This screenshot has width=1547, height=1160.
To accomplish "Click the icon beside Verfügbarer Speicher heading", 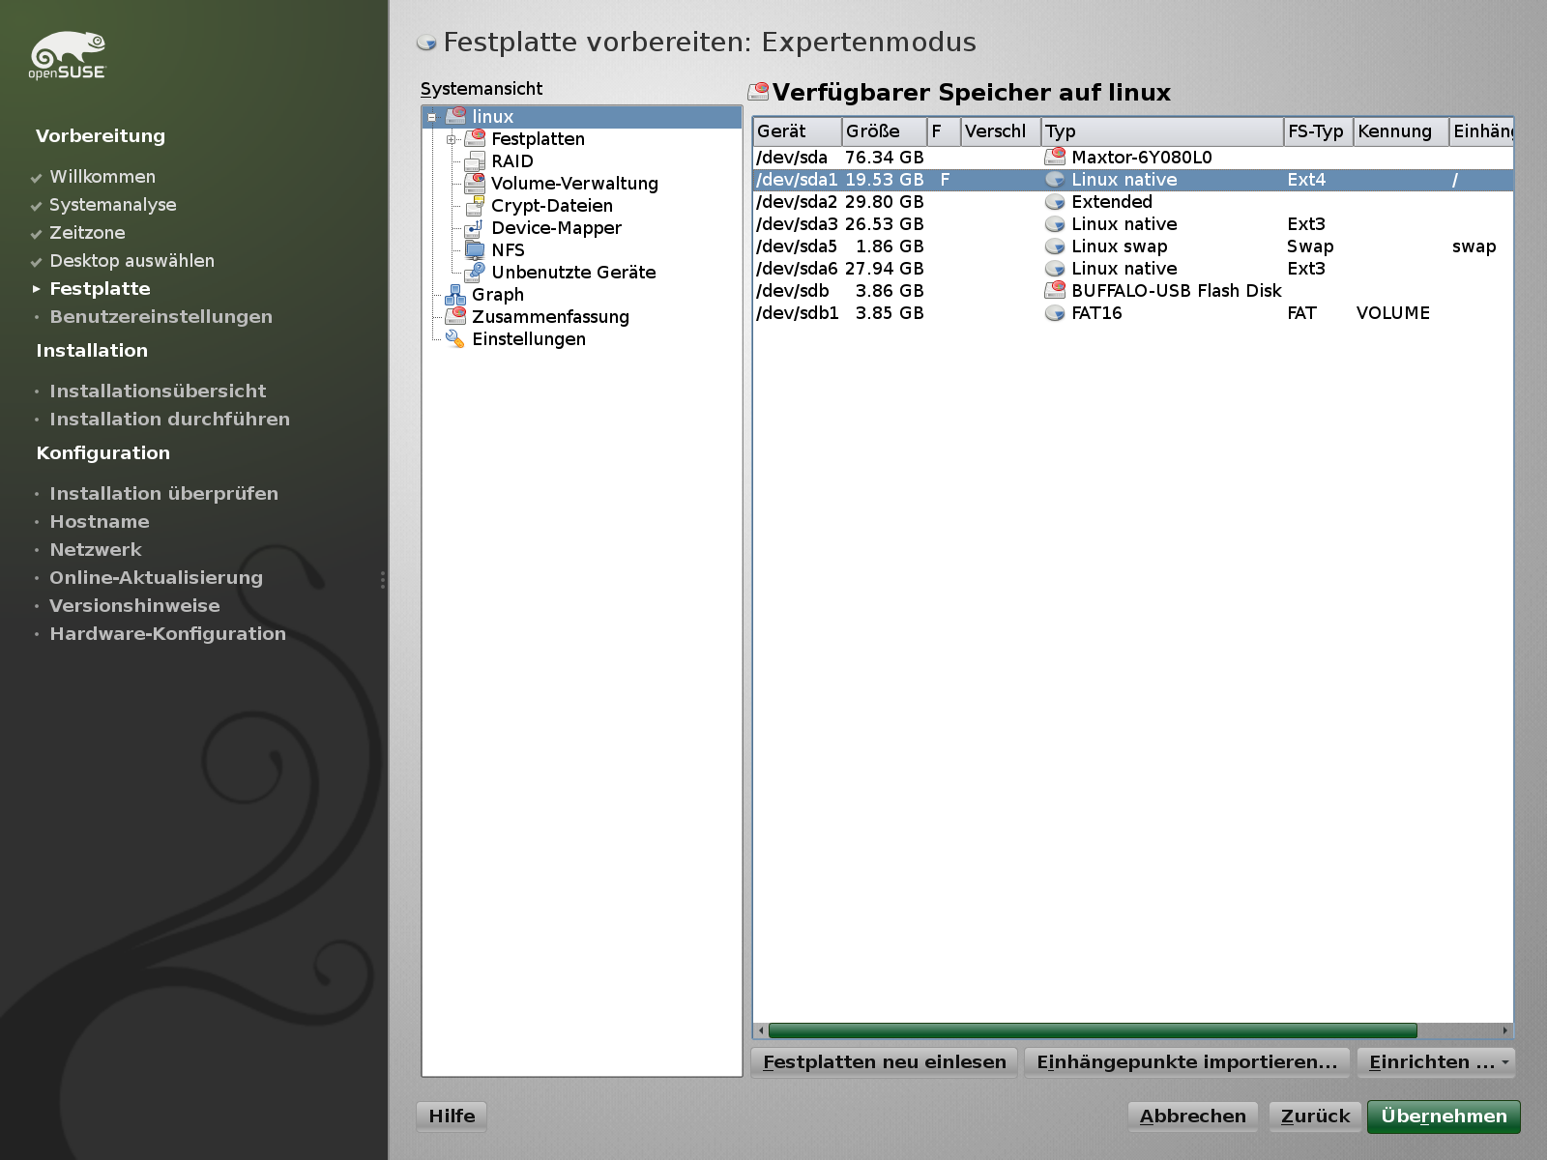I will 759,92.
